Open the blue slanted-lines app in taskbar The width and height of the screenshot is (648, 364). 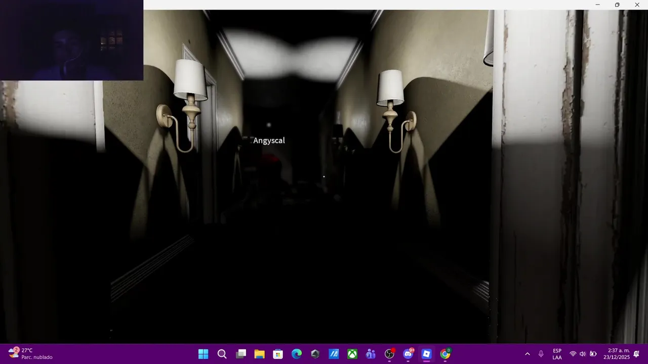tap(334, 354)
